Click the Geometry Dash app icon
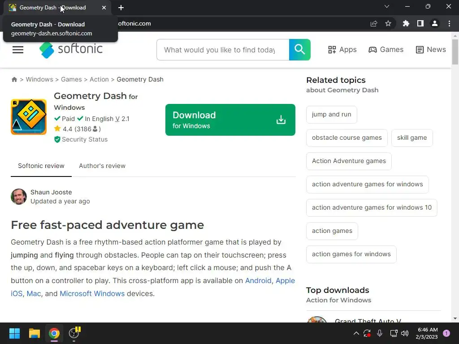 point(29,117)
